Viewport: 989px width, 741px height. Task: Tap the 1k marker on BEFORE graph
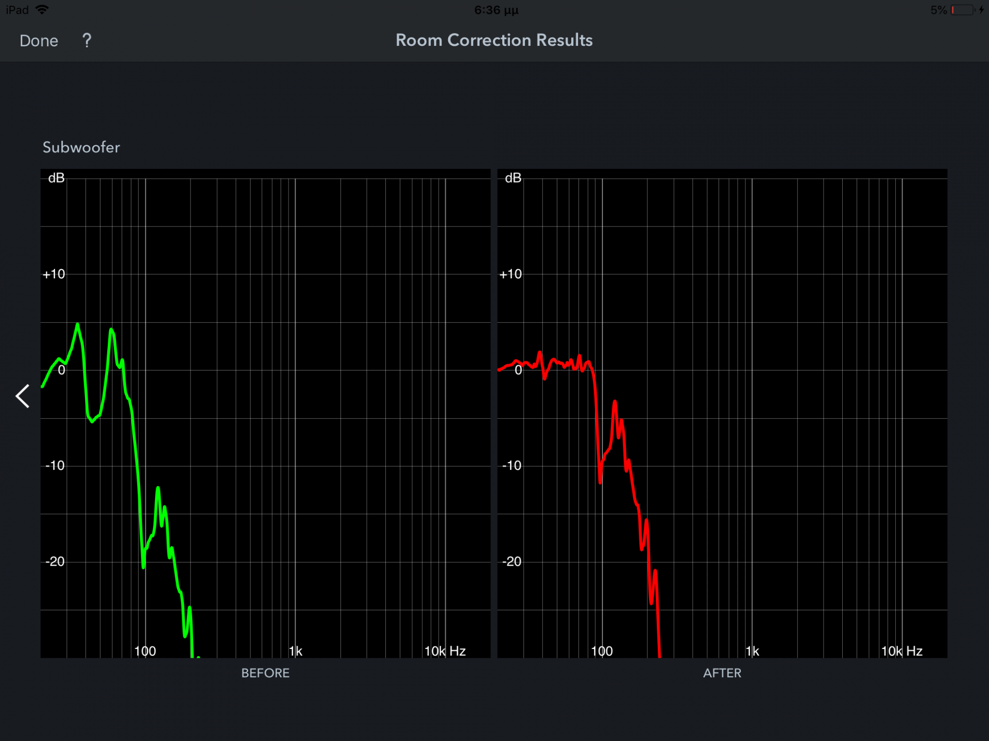pos(296,651)
